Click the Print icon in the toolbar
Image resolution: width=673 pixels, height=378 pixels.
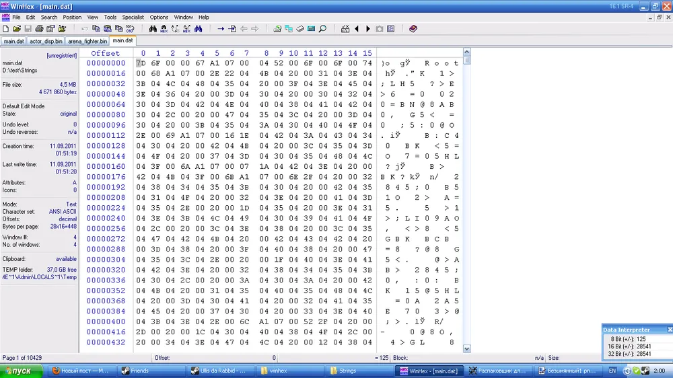39,29
